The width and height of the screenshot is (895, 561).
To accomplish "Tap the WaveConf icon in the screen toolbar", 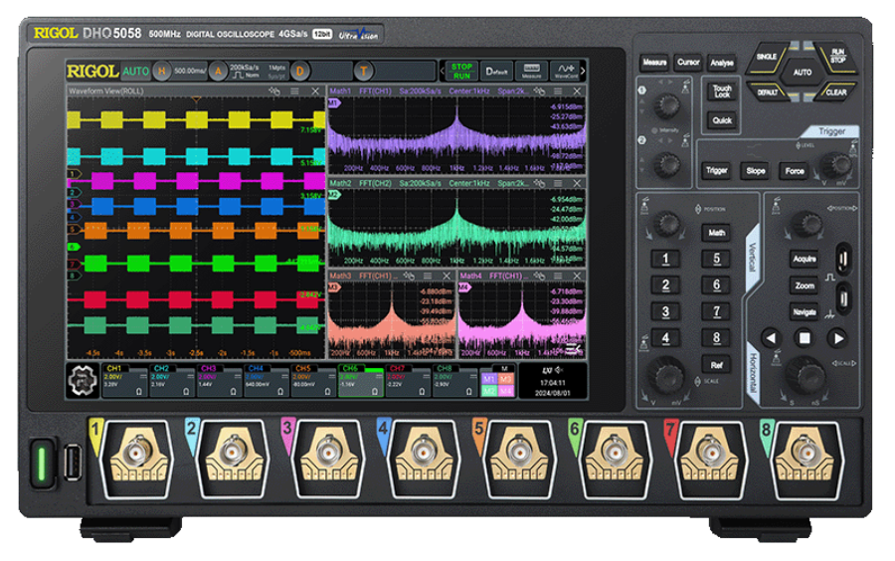I will coord(563,72).
